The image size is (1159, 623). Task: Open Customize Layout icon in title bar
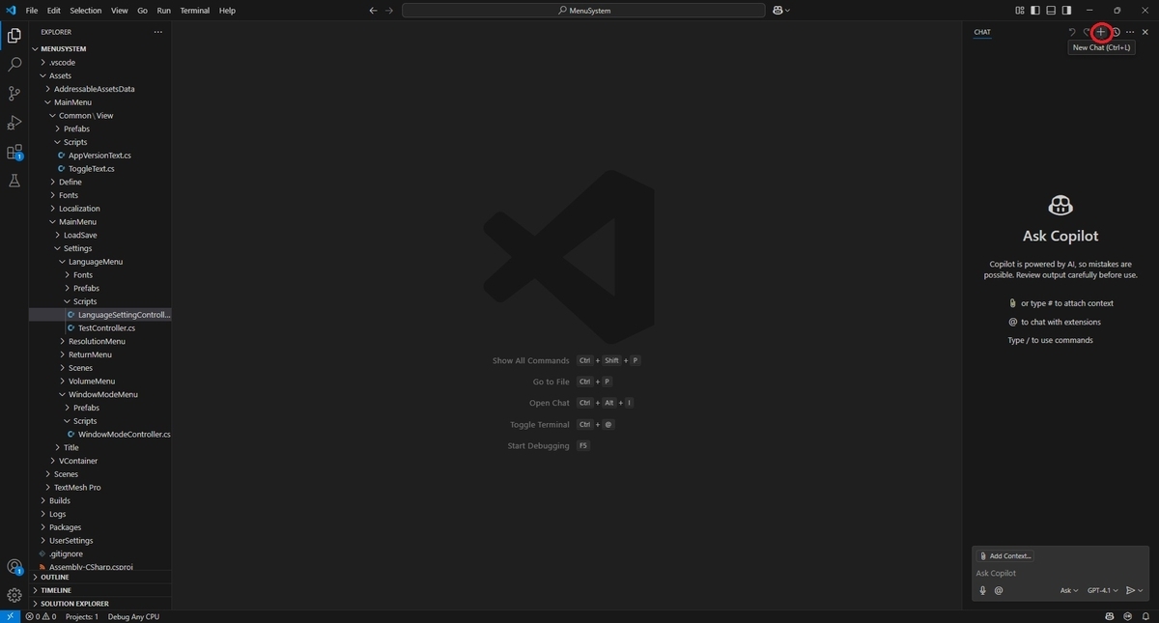tap(1021, 11)
